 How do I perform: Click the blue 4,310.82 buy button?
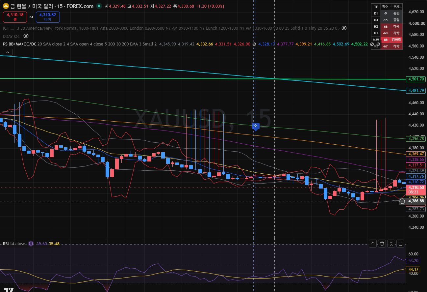coord(48,17)
